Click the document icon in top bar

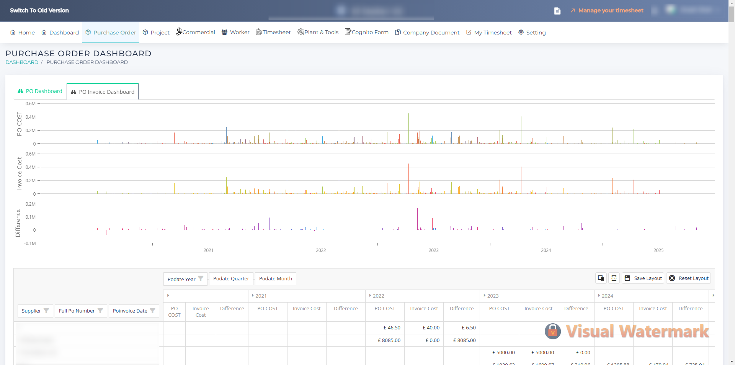(x=557, y=11)
